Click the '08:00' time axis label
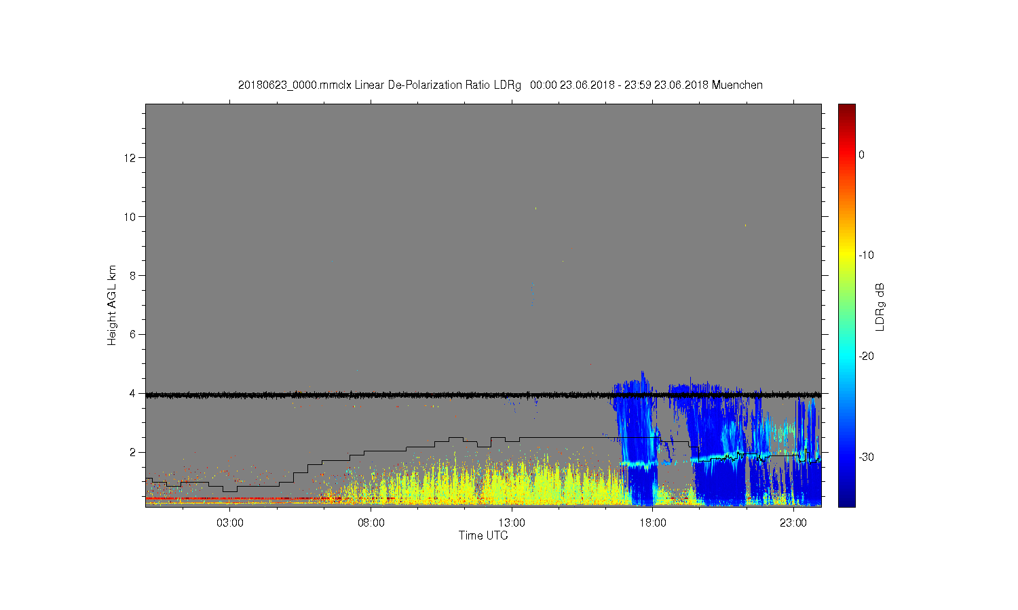The image size is (1018, 610). [371, 523]
